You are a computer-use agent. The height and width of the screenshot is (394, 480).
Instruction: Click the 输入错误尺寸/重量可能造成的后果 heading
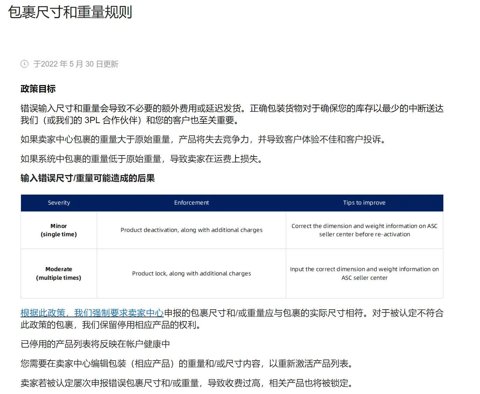click(x=88, y=178)
